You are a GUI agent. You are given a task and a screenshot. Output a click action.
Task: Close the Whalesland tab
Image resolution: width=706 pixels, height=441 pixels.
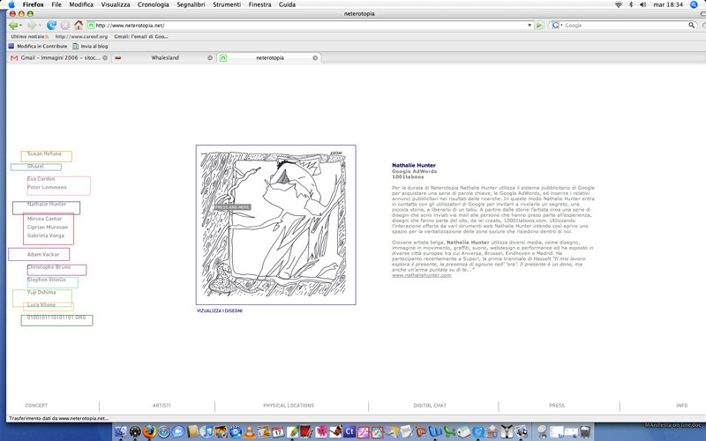click(210, 57)
